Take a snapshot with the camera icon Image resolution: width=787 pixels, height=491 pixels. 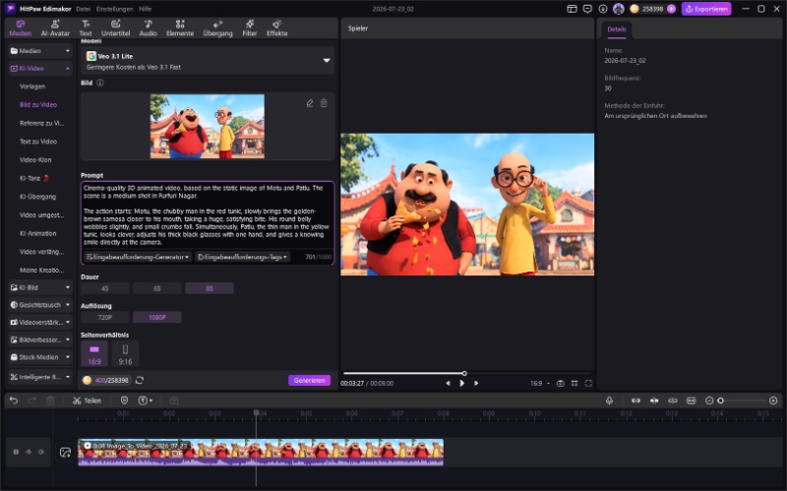click(561, 383)
